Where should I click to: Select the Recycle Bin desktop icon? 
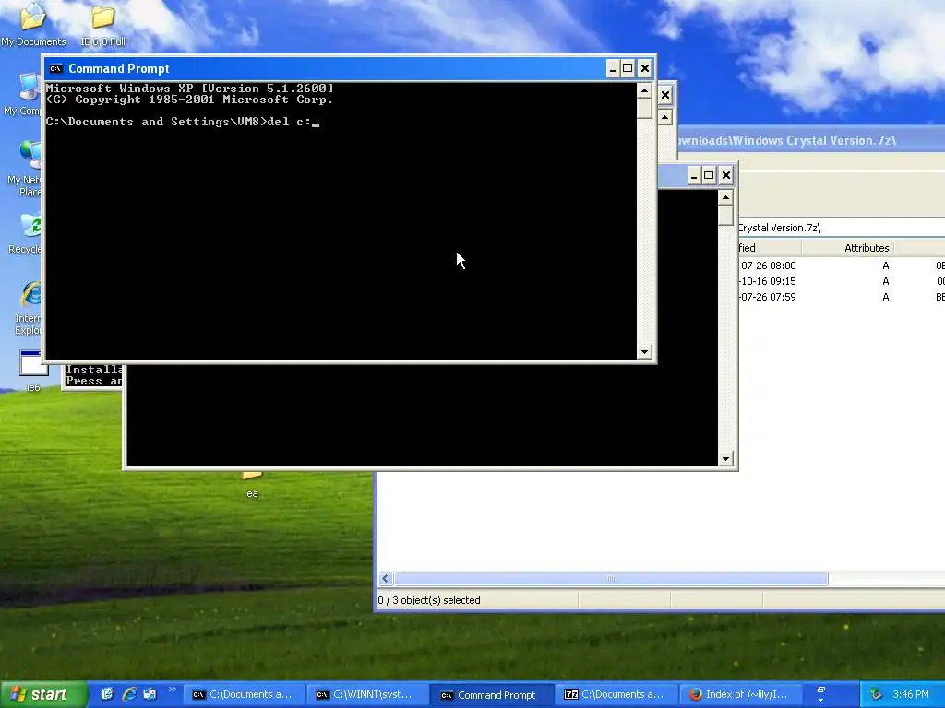[x=24, y=233]
